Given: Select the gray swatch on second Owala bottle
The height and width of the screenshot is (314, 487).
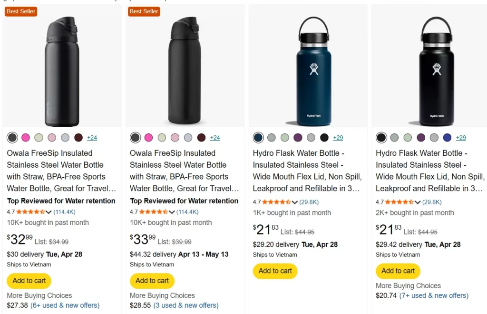Looking at the screenshot, I should [x=188, y=137].
